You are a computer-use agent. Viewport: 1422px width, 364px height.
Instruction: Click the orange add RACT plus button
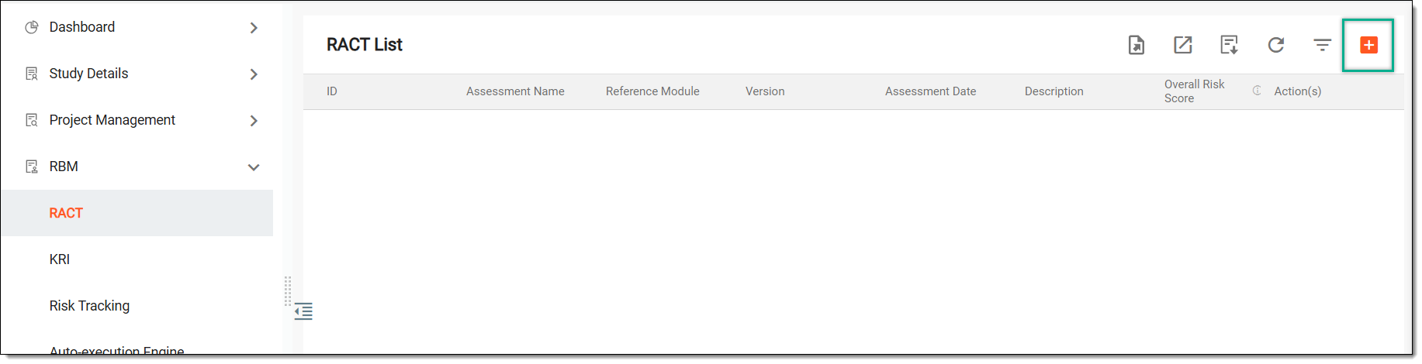click(x=1368, y=45)
